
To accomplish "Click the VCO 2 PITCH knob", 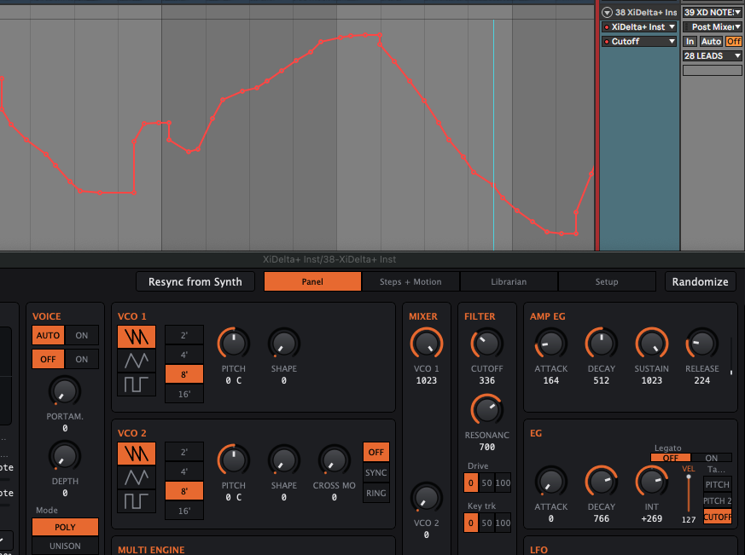I will coord(233,460).
